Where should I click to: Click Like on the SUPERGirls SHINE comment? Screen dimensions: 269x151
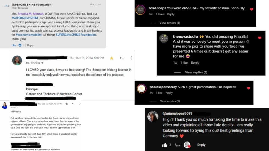click(13, 45)
